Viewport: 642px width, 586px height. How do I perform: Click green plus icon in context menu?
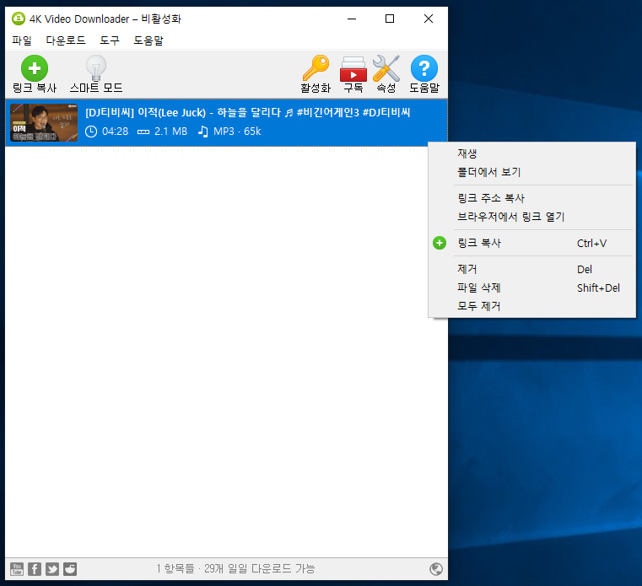point(440,243)
